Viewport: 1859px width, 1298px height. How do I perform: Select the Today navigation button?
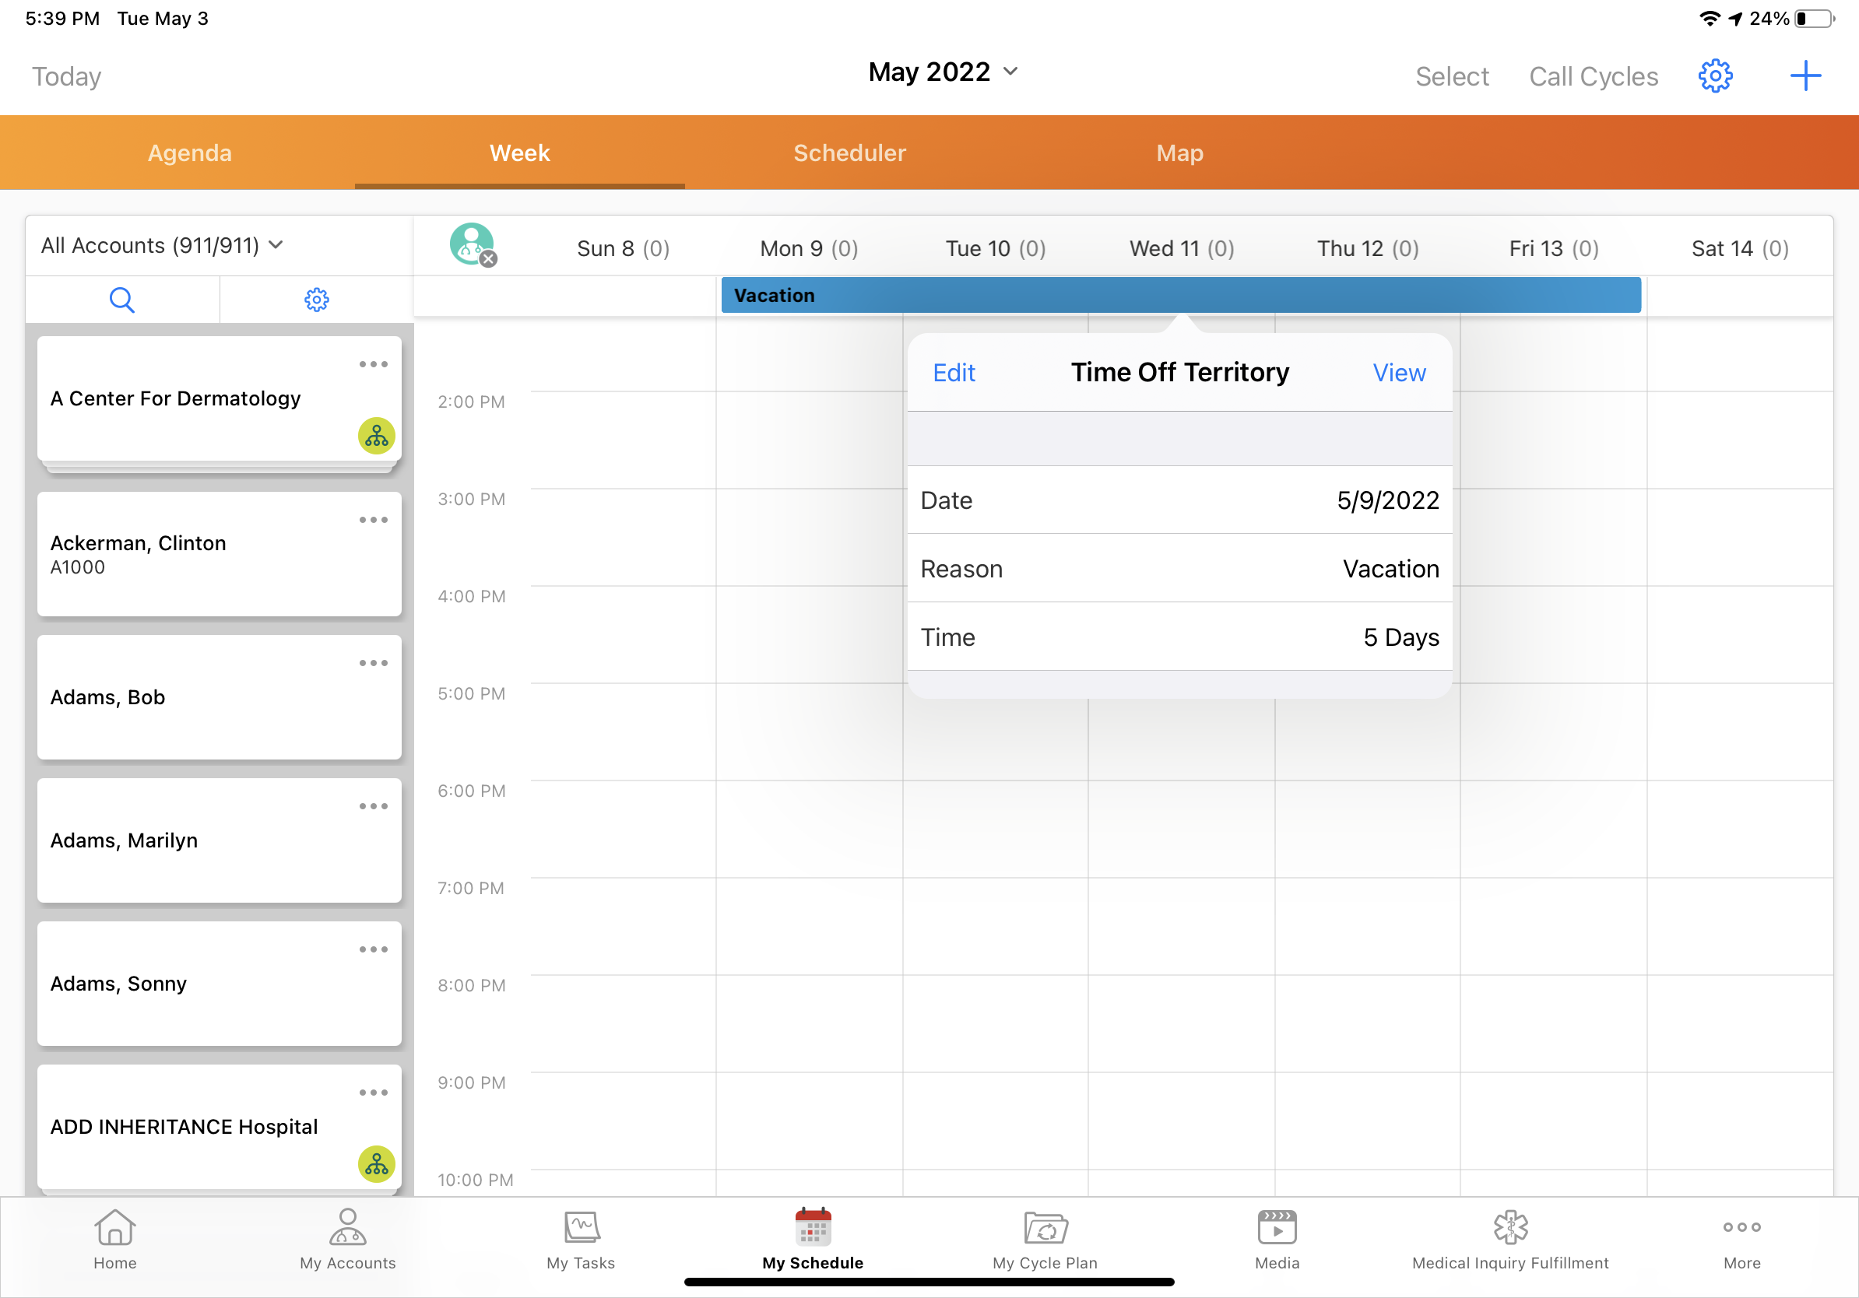(65, 75)
